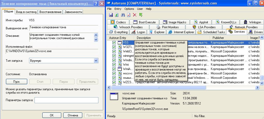
Task: Click the help question mark button in service dialog
Action: (x=96, y=3)
